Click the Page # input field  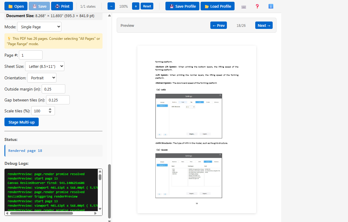pyautogui.click(x=31, y=55)
